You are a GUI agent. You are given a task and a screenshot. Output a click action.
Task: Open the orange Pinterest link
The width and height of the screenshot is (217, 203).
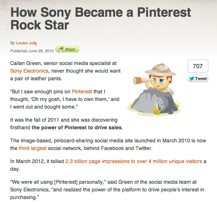coord(82,92)
